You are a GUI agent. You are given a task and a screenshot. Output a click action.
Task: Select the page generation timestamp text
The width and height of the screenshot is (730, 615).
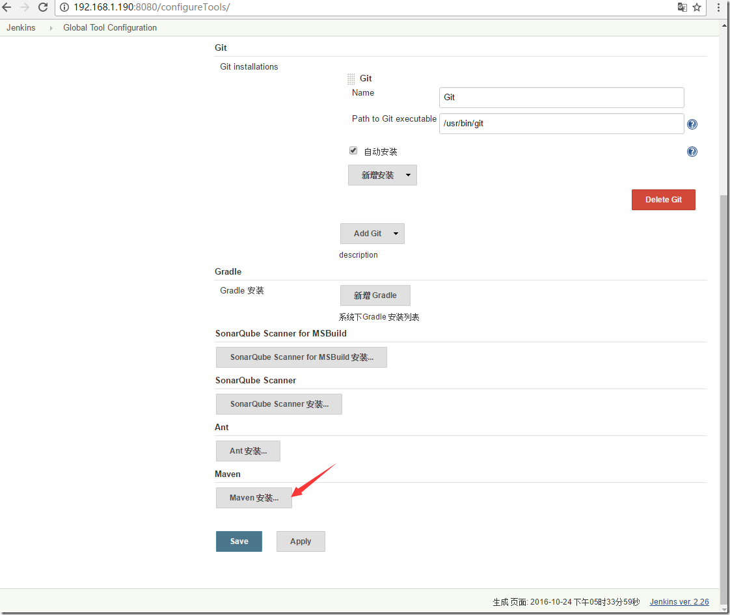566,602
